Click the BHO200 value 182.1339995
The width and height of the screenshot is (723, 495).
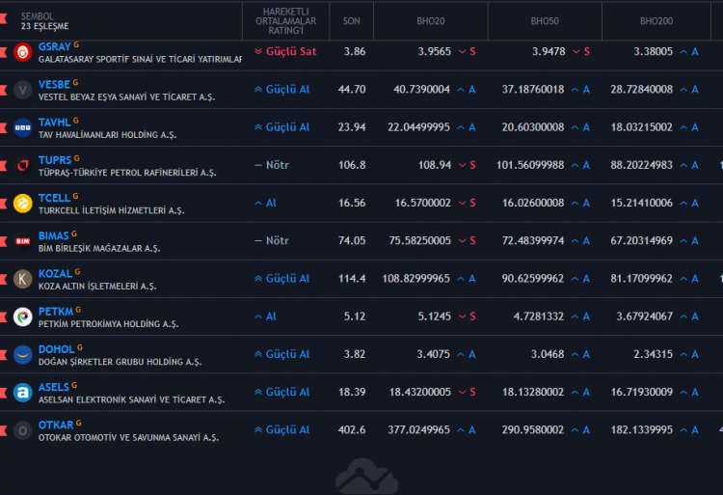click(642, 430)
